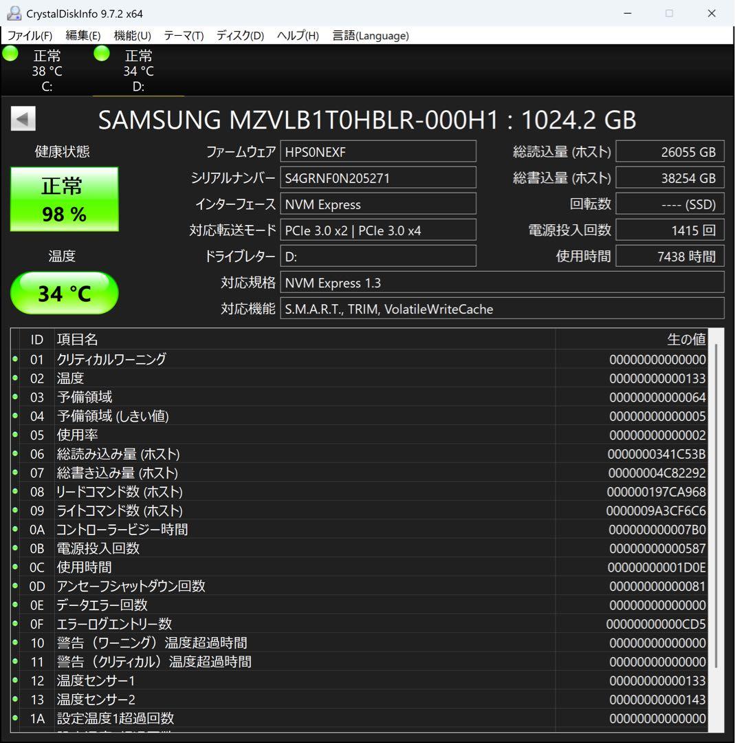Select row 11 警告（クリティカル）温度超過時間
This screenshot has width=735, height=743.
click(x=360, y=662)
